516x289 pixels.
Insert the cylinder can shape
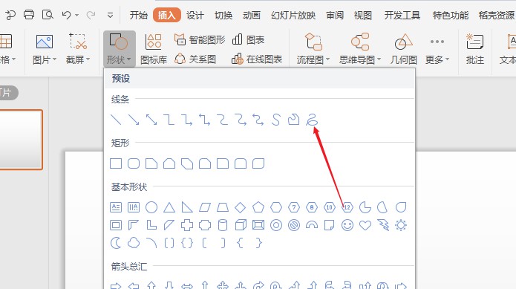pos(223,225)
